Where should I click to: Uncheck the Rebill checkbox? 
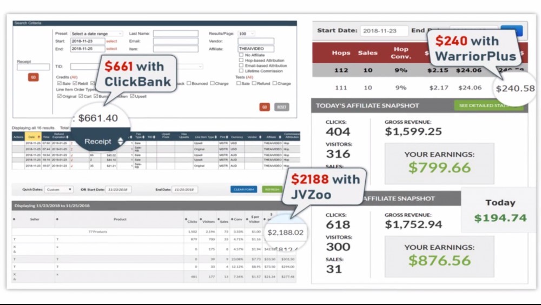tap(75, 83)
